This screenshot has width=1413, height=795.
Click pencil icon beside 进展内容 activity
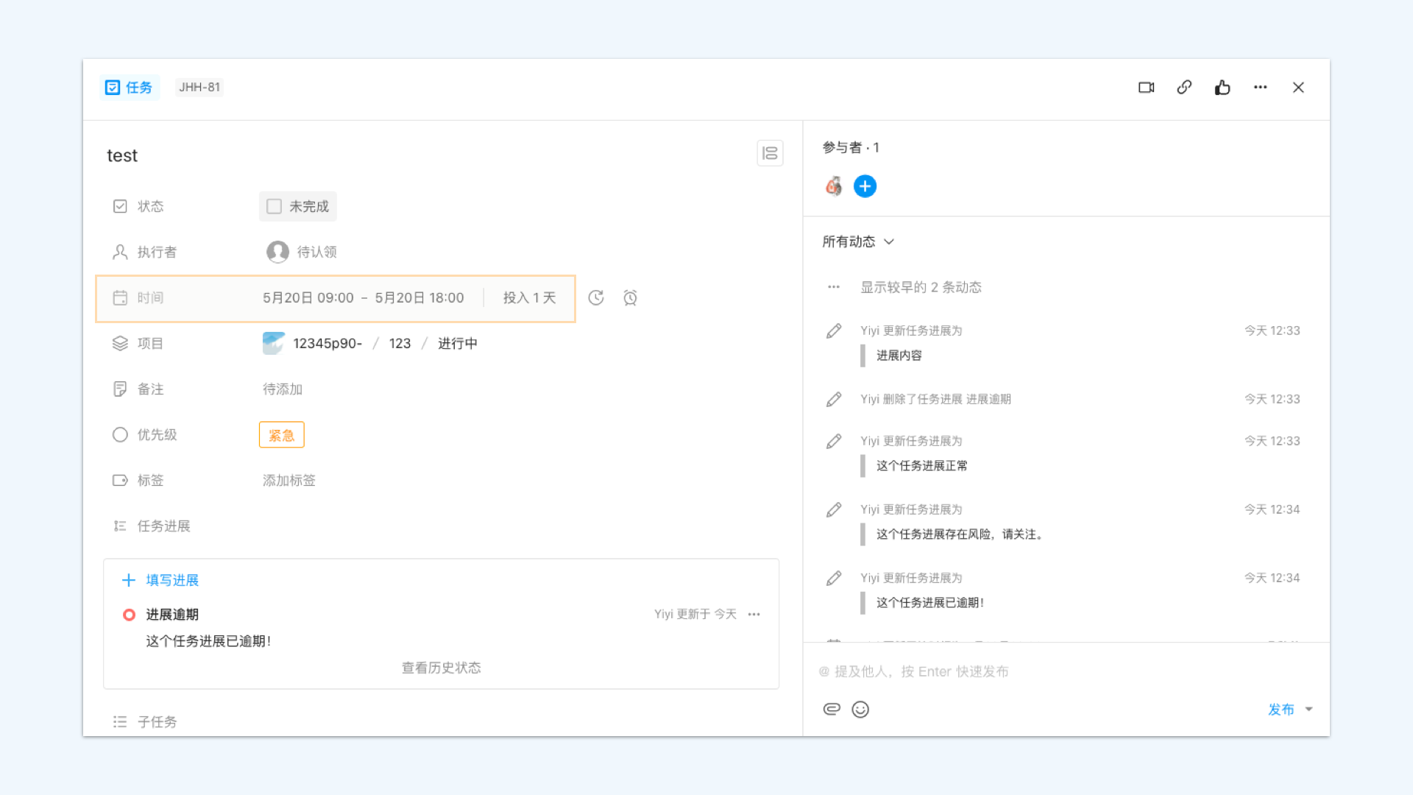(834, 331)
